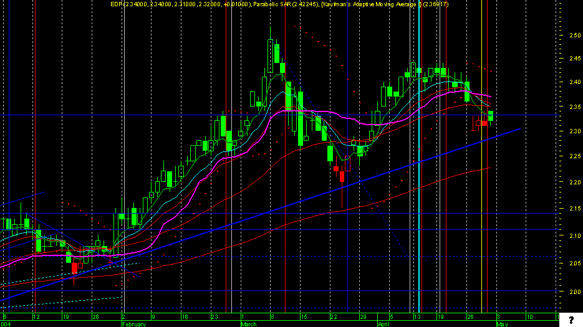Click the 2.20 price axis label
The image size is (583, 327).
(x=575, y=182)
